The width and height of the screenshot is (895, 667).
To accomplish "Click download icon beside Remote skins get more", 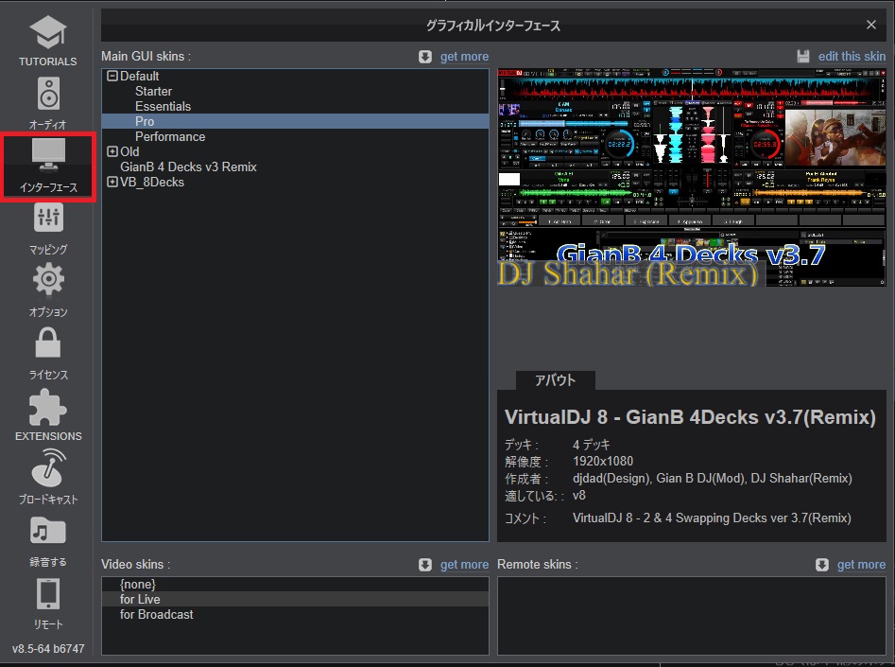I will click(x=822, y=565).
